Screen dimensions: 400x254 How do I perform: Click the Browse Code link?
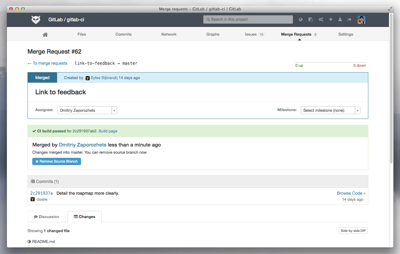point(351,193)
